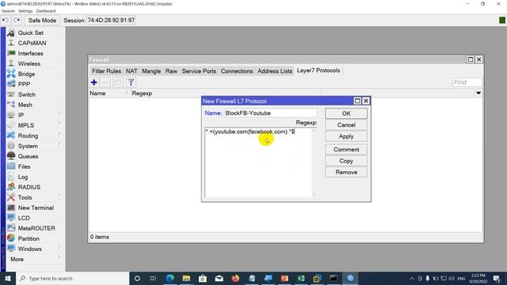Open the Quick Set icon in sidebar
This screenshot has width=507, height=285.
click(x=11, y=32)
